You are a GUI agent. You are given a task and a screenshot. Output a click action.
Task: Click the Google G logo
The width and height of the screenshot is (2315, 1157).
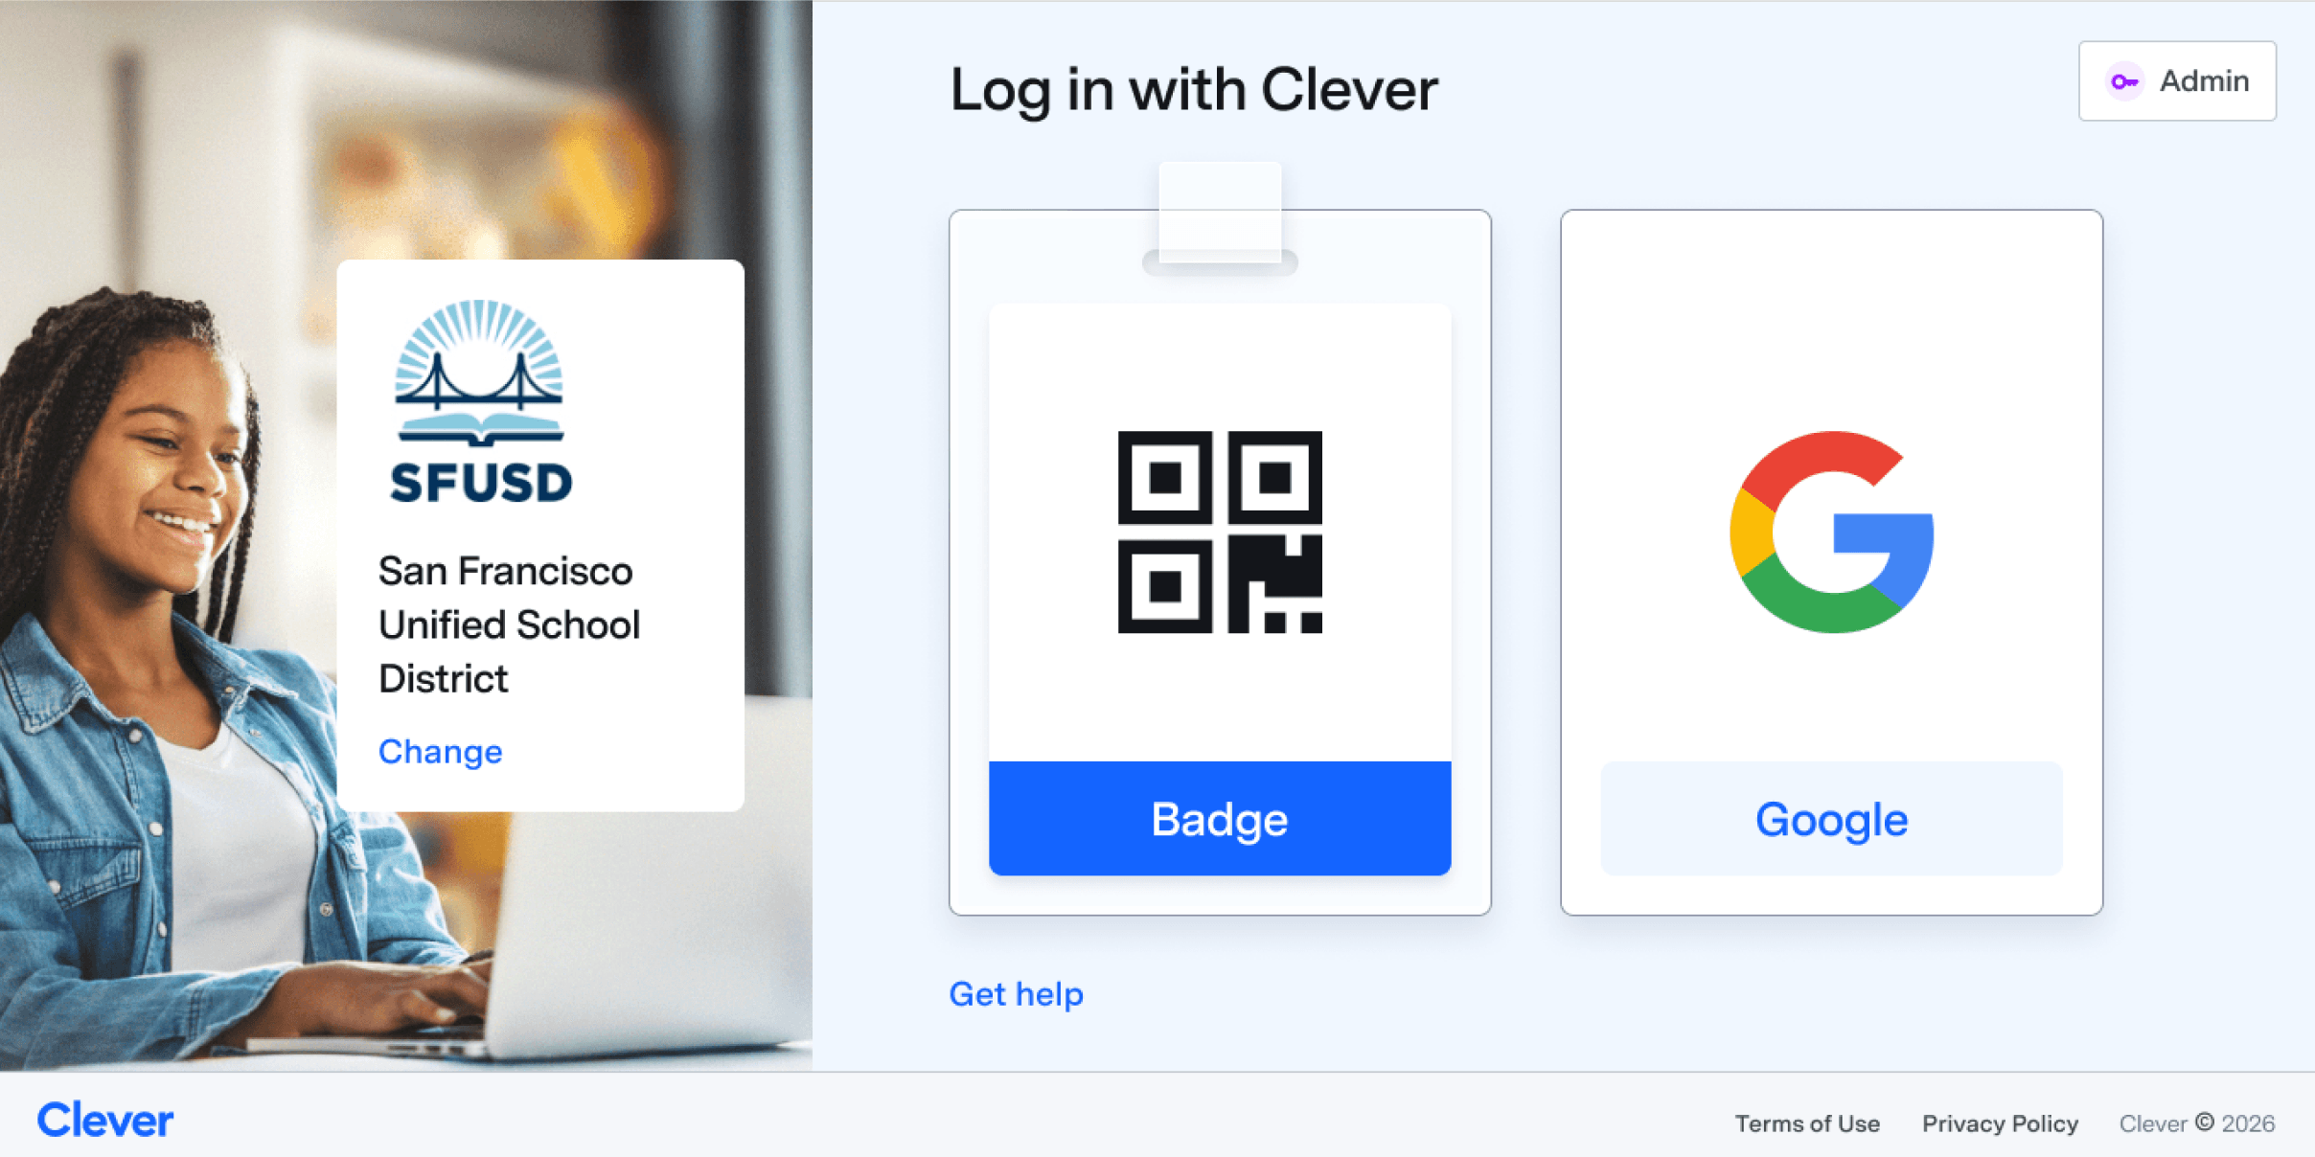pos(1831,532)
